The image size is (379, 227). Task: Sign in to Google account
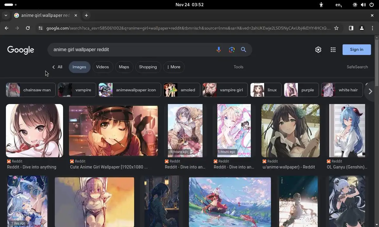coord(356,50)
